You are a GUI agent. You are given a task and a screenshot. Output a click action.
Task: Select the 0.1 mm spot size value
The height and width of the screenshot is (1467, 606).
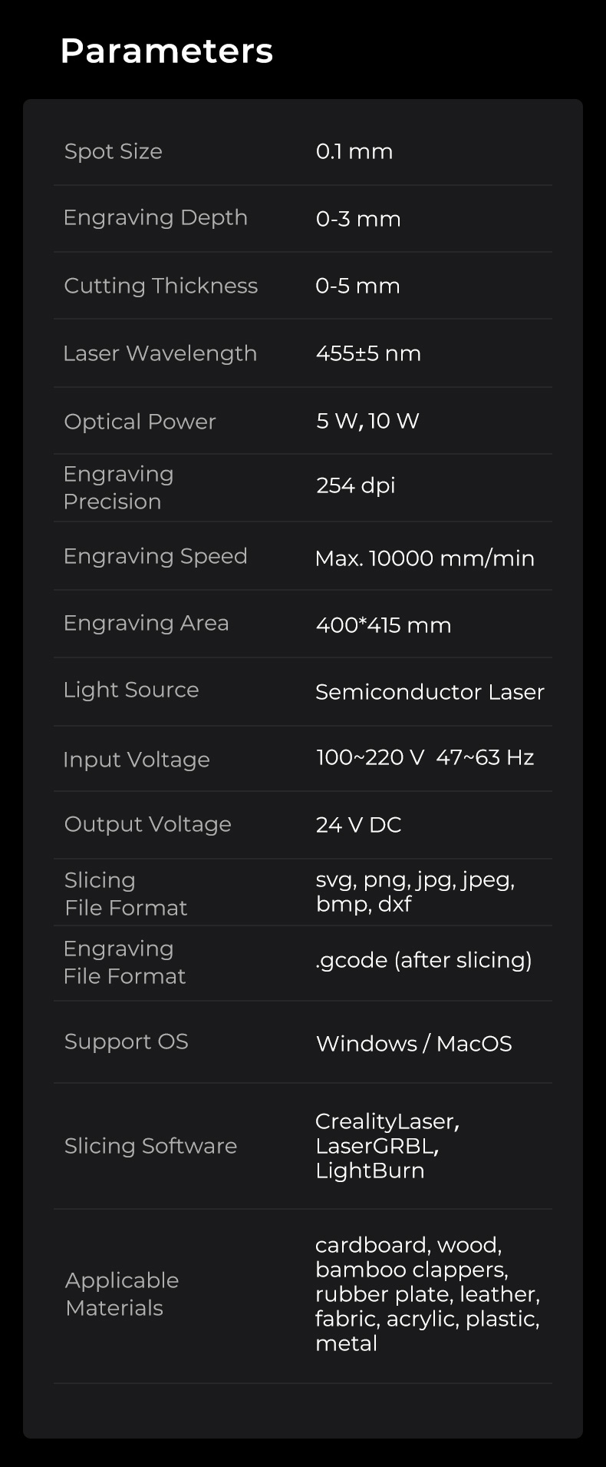pyautogui.click(x=354, y=151)
